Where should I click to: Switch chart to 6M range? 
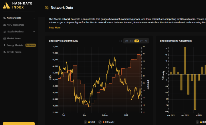(132, 41)
